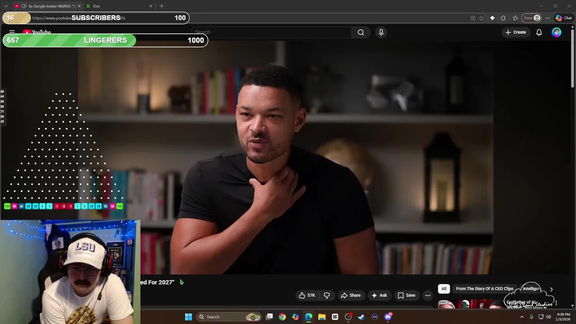Share the video

coord(351,295)
